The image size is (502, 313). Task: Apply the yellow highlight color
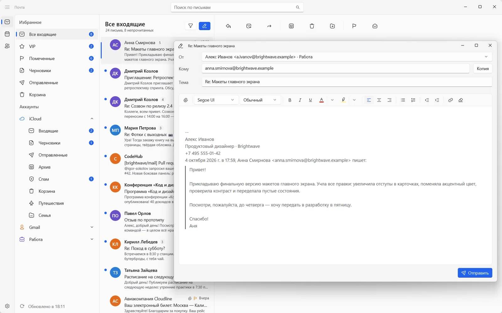click(344, 100)
